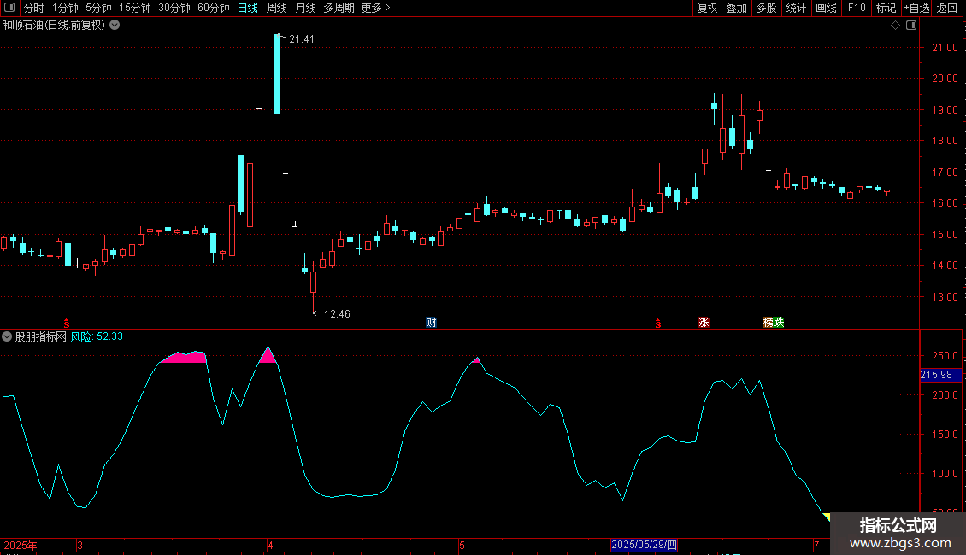The image size is (966, 555).
Task: Switch to 周线 weekly chart
Action: [277, 8]
